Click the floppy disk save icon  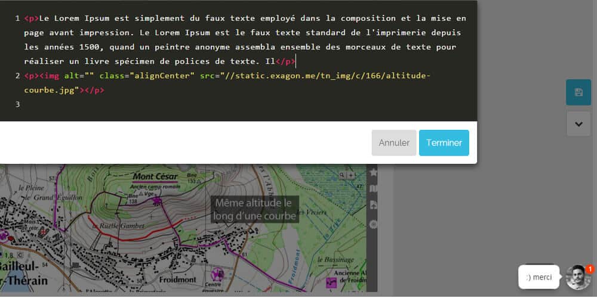tap(578, 92)
